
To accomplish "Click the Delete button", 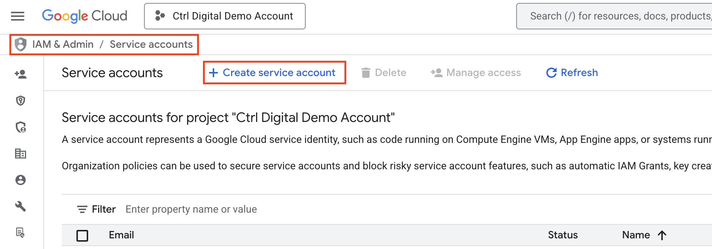I will 384,73.
